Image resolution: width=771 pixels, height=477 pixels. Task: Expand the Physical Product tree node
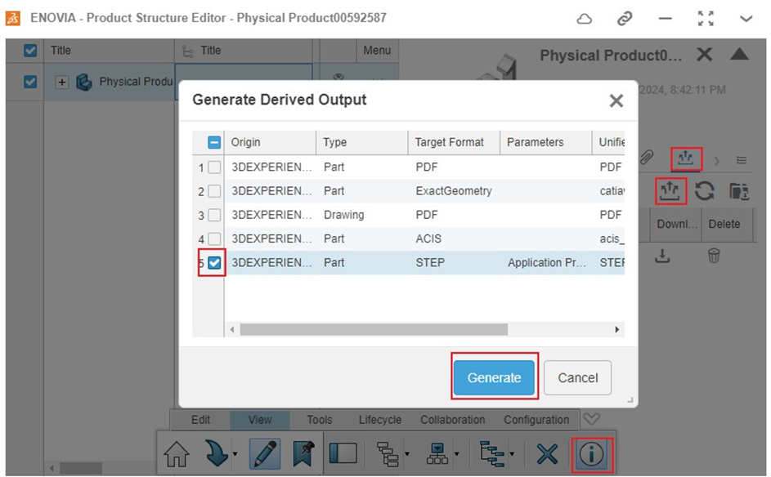(x=62, y=82)
